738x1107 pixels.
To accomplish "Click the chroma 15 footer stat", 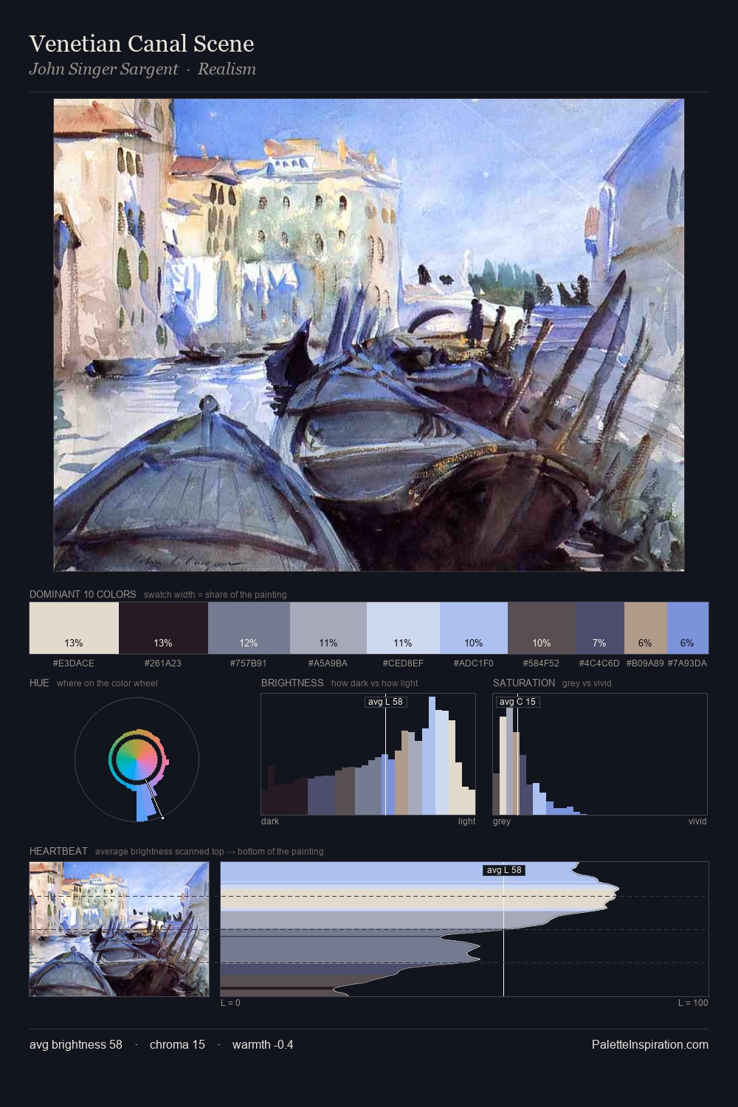I will click(x=177, y=1044).
